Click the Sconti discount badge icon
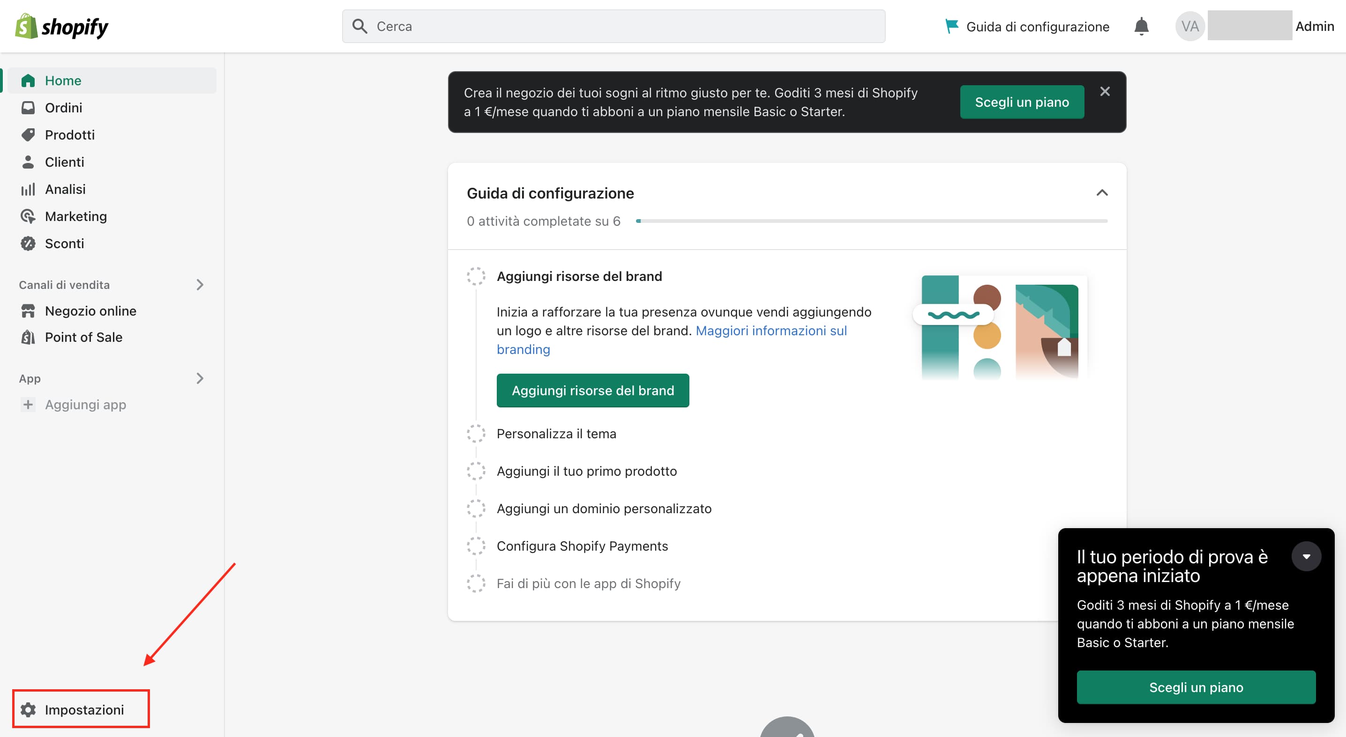This screenshot has width=1346, height=737. pyautogui.click(x=28, y=243)
